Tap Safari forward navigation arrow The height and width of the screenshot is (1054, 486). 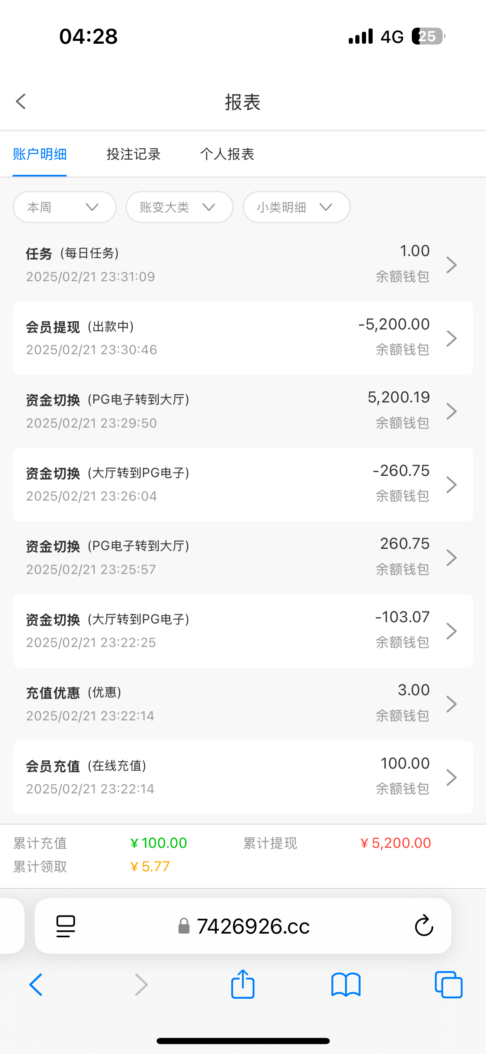tap(141, 985)
